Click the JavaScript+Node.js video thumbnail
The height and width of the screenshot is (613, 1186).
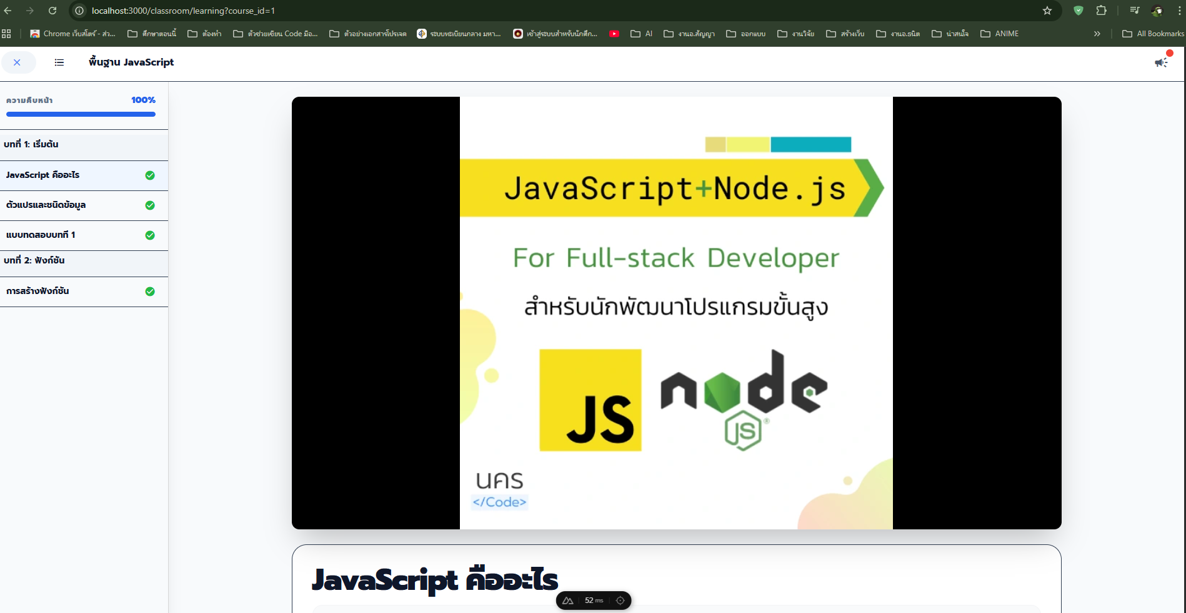coord(676,313)
